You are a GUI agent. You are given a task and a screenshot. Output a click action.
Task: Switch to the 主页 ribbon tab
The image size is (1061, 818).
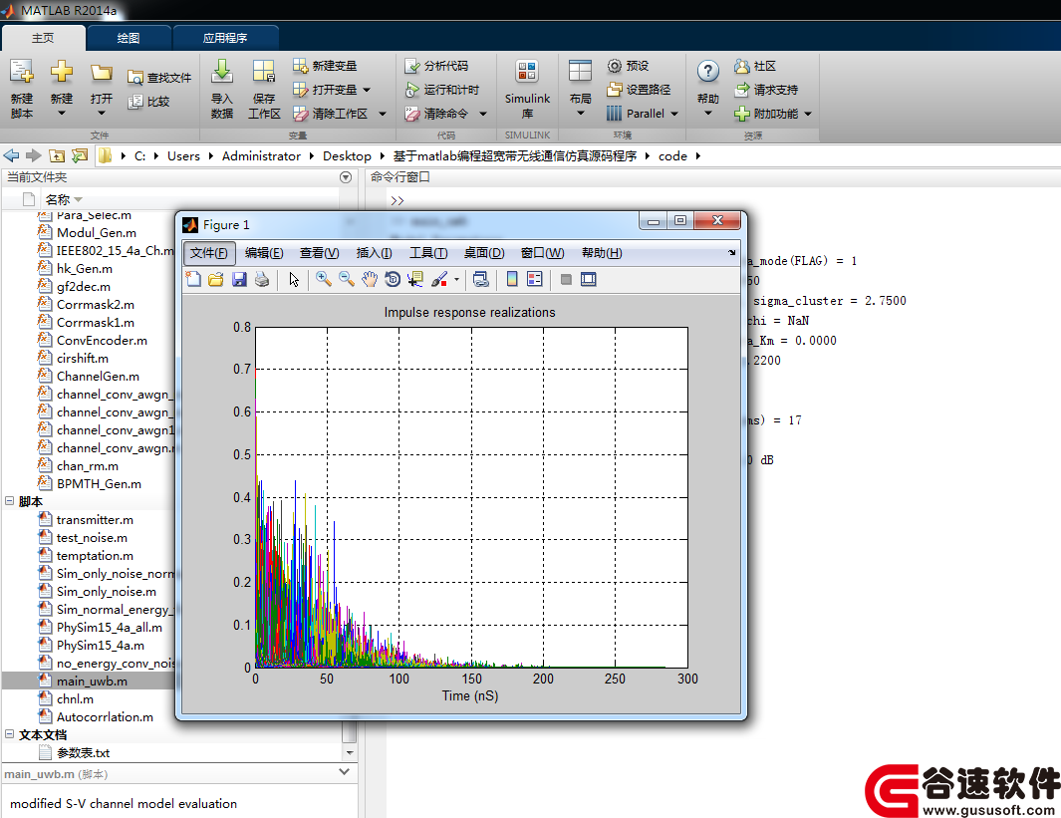tap(43, 38)
